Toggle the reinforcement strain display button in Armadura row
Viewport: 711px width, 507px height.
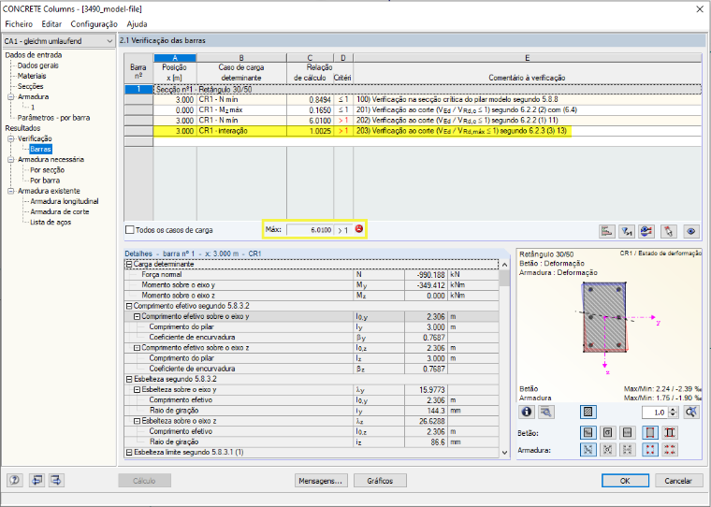588,449
